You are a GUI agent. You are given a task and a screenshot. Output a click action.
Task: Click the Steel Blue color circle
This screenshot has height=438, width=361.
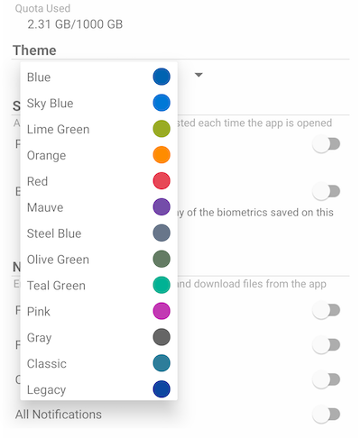[x=162, y=233]
